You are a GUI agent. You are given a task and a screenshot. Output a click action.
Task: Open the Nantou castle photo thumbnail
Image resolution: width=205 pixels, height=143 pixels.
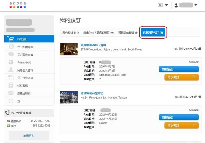click(69, 97)
